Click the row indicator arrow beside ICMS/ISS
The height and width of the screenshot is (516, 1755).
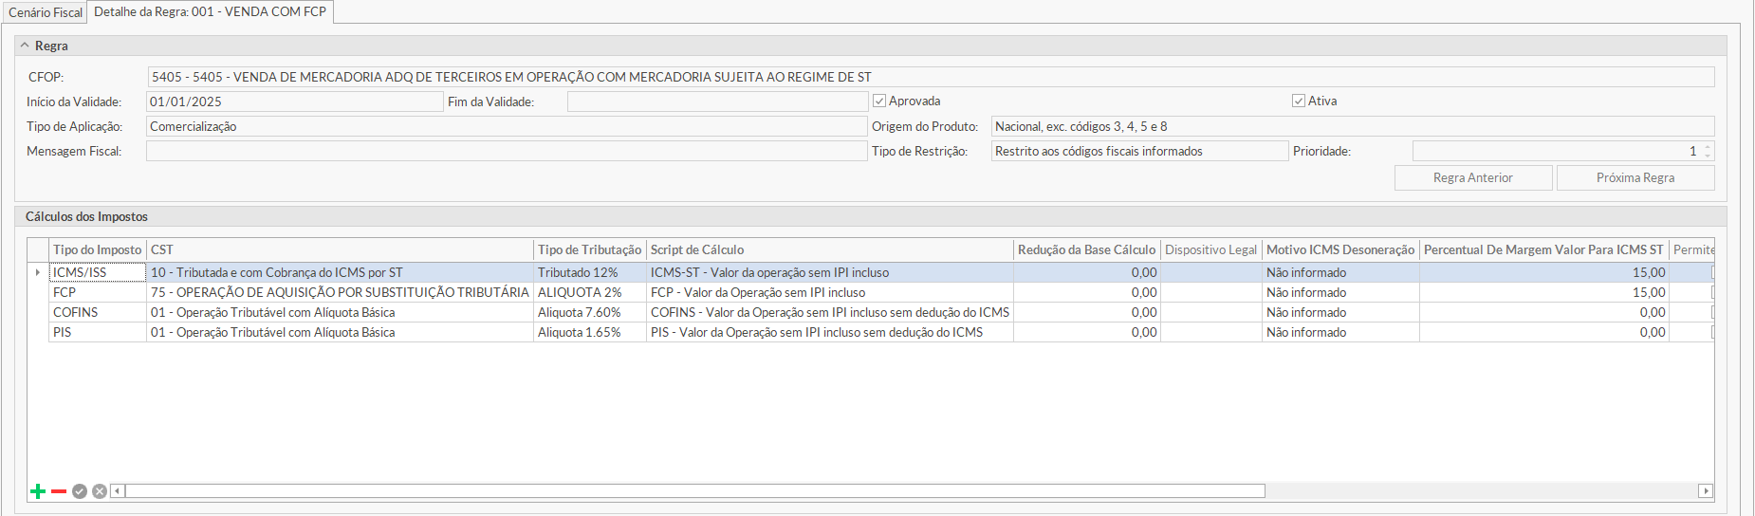(38, 272)
